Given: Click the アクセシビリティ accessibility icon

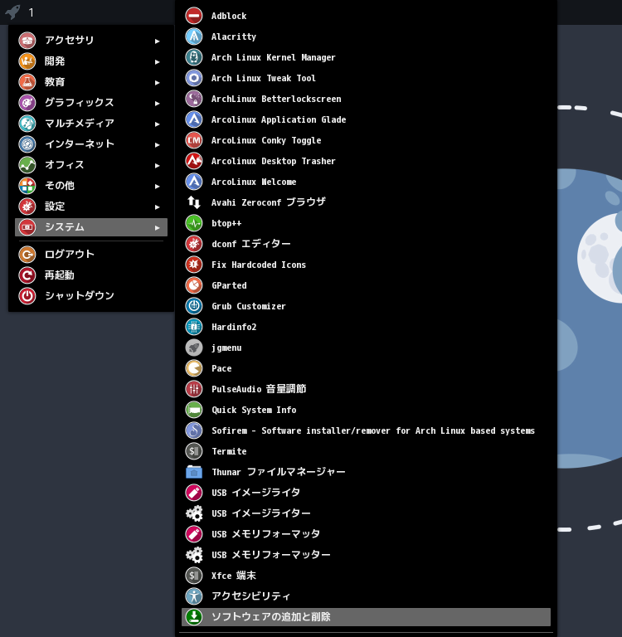Looking at the screenshot, I should click(x=194, y=596).
